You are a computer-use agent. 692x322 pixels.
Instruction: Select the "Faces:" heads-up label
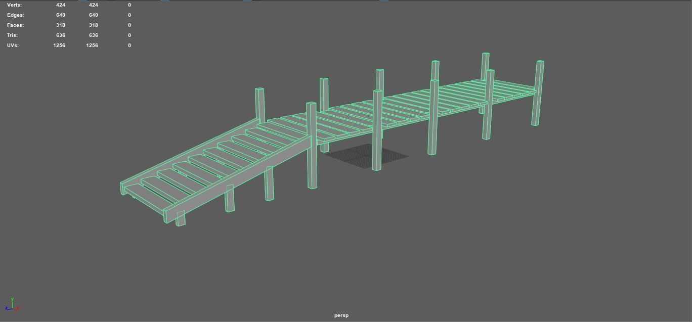coord(15,25)
